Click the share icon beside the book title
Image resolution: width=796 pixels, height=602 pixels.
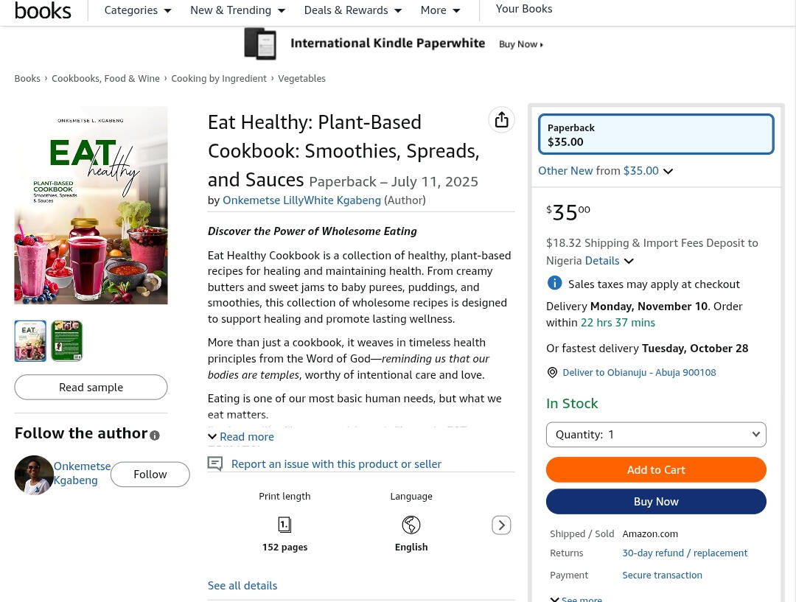point(501,120)
